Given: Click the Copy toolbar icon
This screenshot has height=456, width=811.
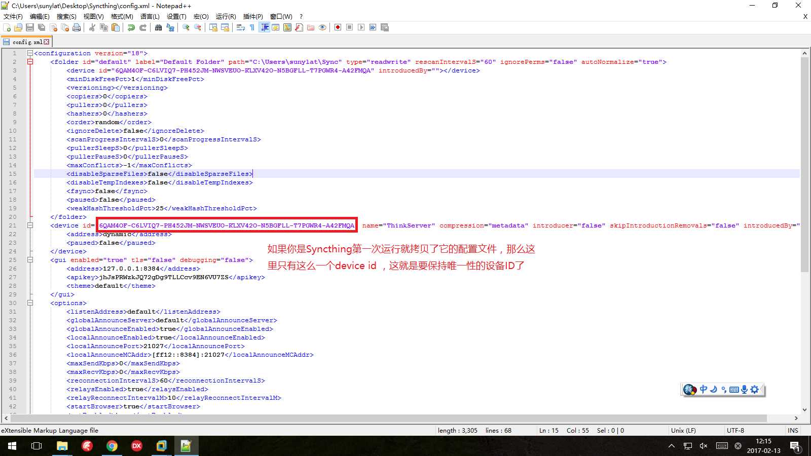Looking at the screenshot, I should [104, 27].
